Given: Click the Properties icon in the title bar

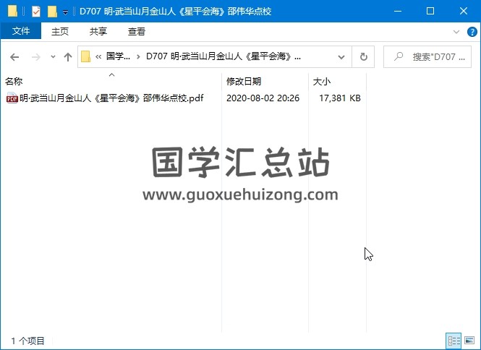Looking at the screenshot, I should click(x=35, y=12).
